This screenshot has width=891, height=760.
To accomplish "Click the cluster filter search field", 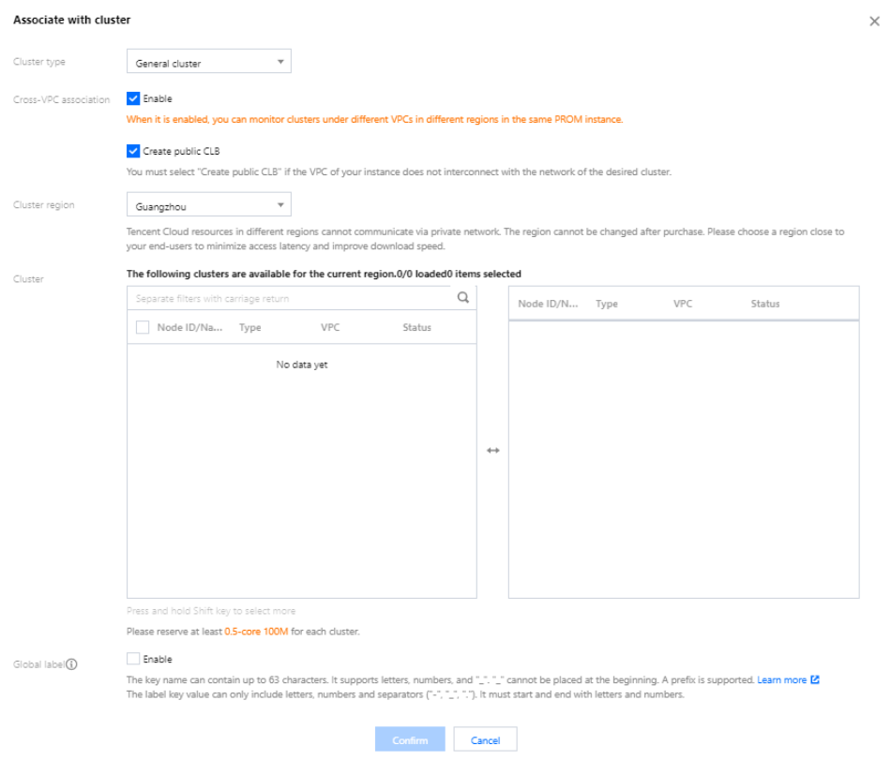I will [x=291, y=298].
